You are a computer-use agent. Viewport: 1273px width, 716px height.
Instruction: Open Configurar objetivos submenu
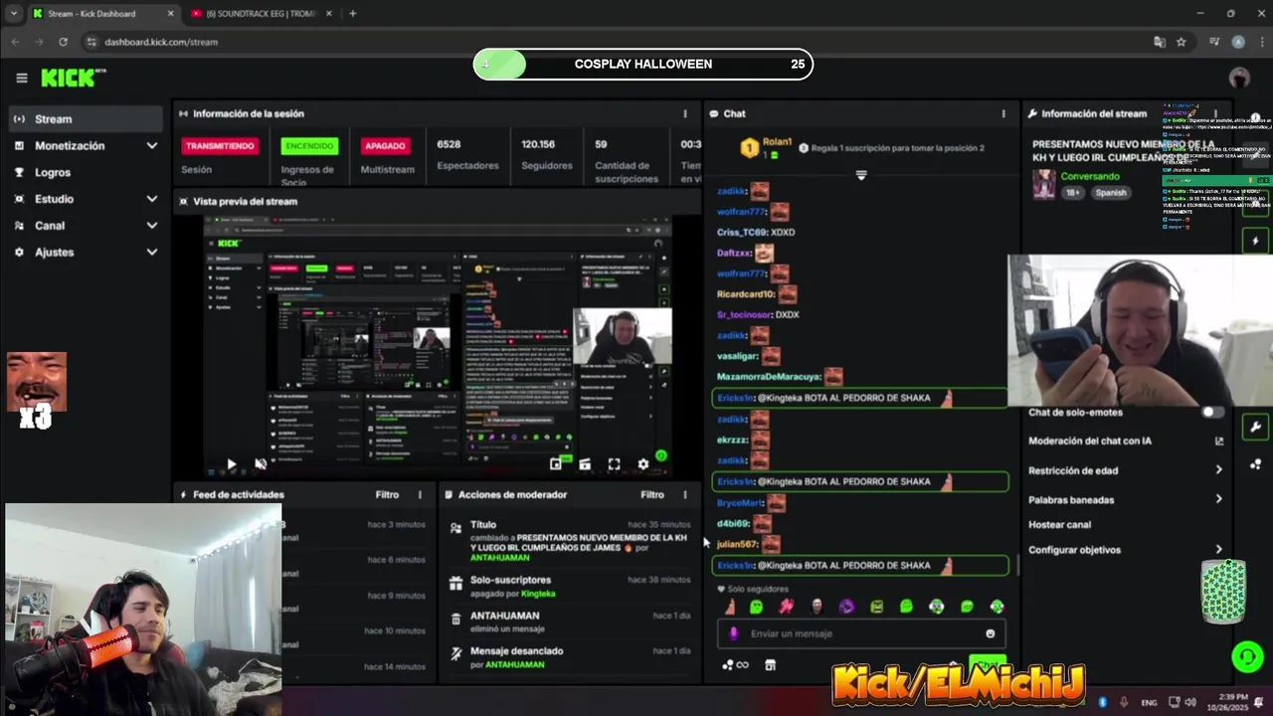tap(1126, 549)
